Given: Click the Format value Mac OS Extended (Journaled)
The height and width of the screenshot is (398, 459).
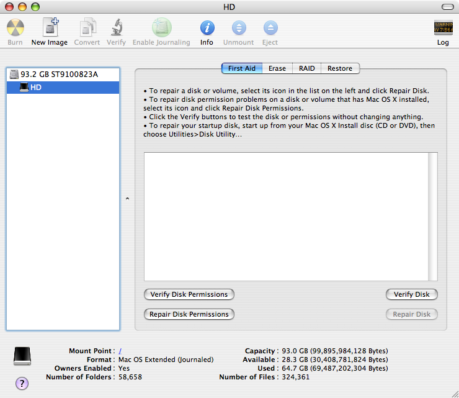Looking at the screenshot, I should coord(166,360).
